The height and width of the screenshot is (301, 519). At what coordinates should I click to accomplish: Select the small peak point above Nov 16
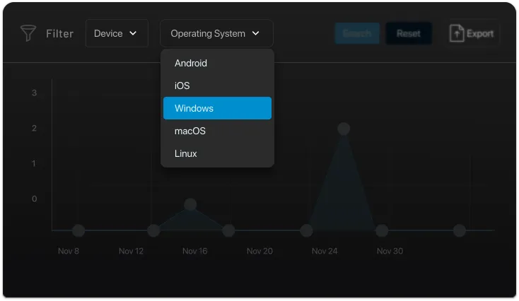[190, 205]
